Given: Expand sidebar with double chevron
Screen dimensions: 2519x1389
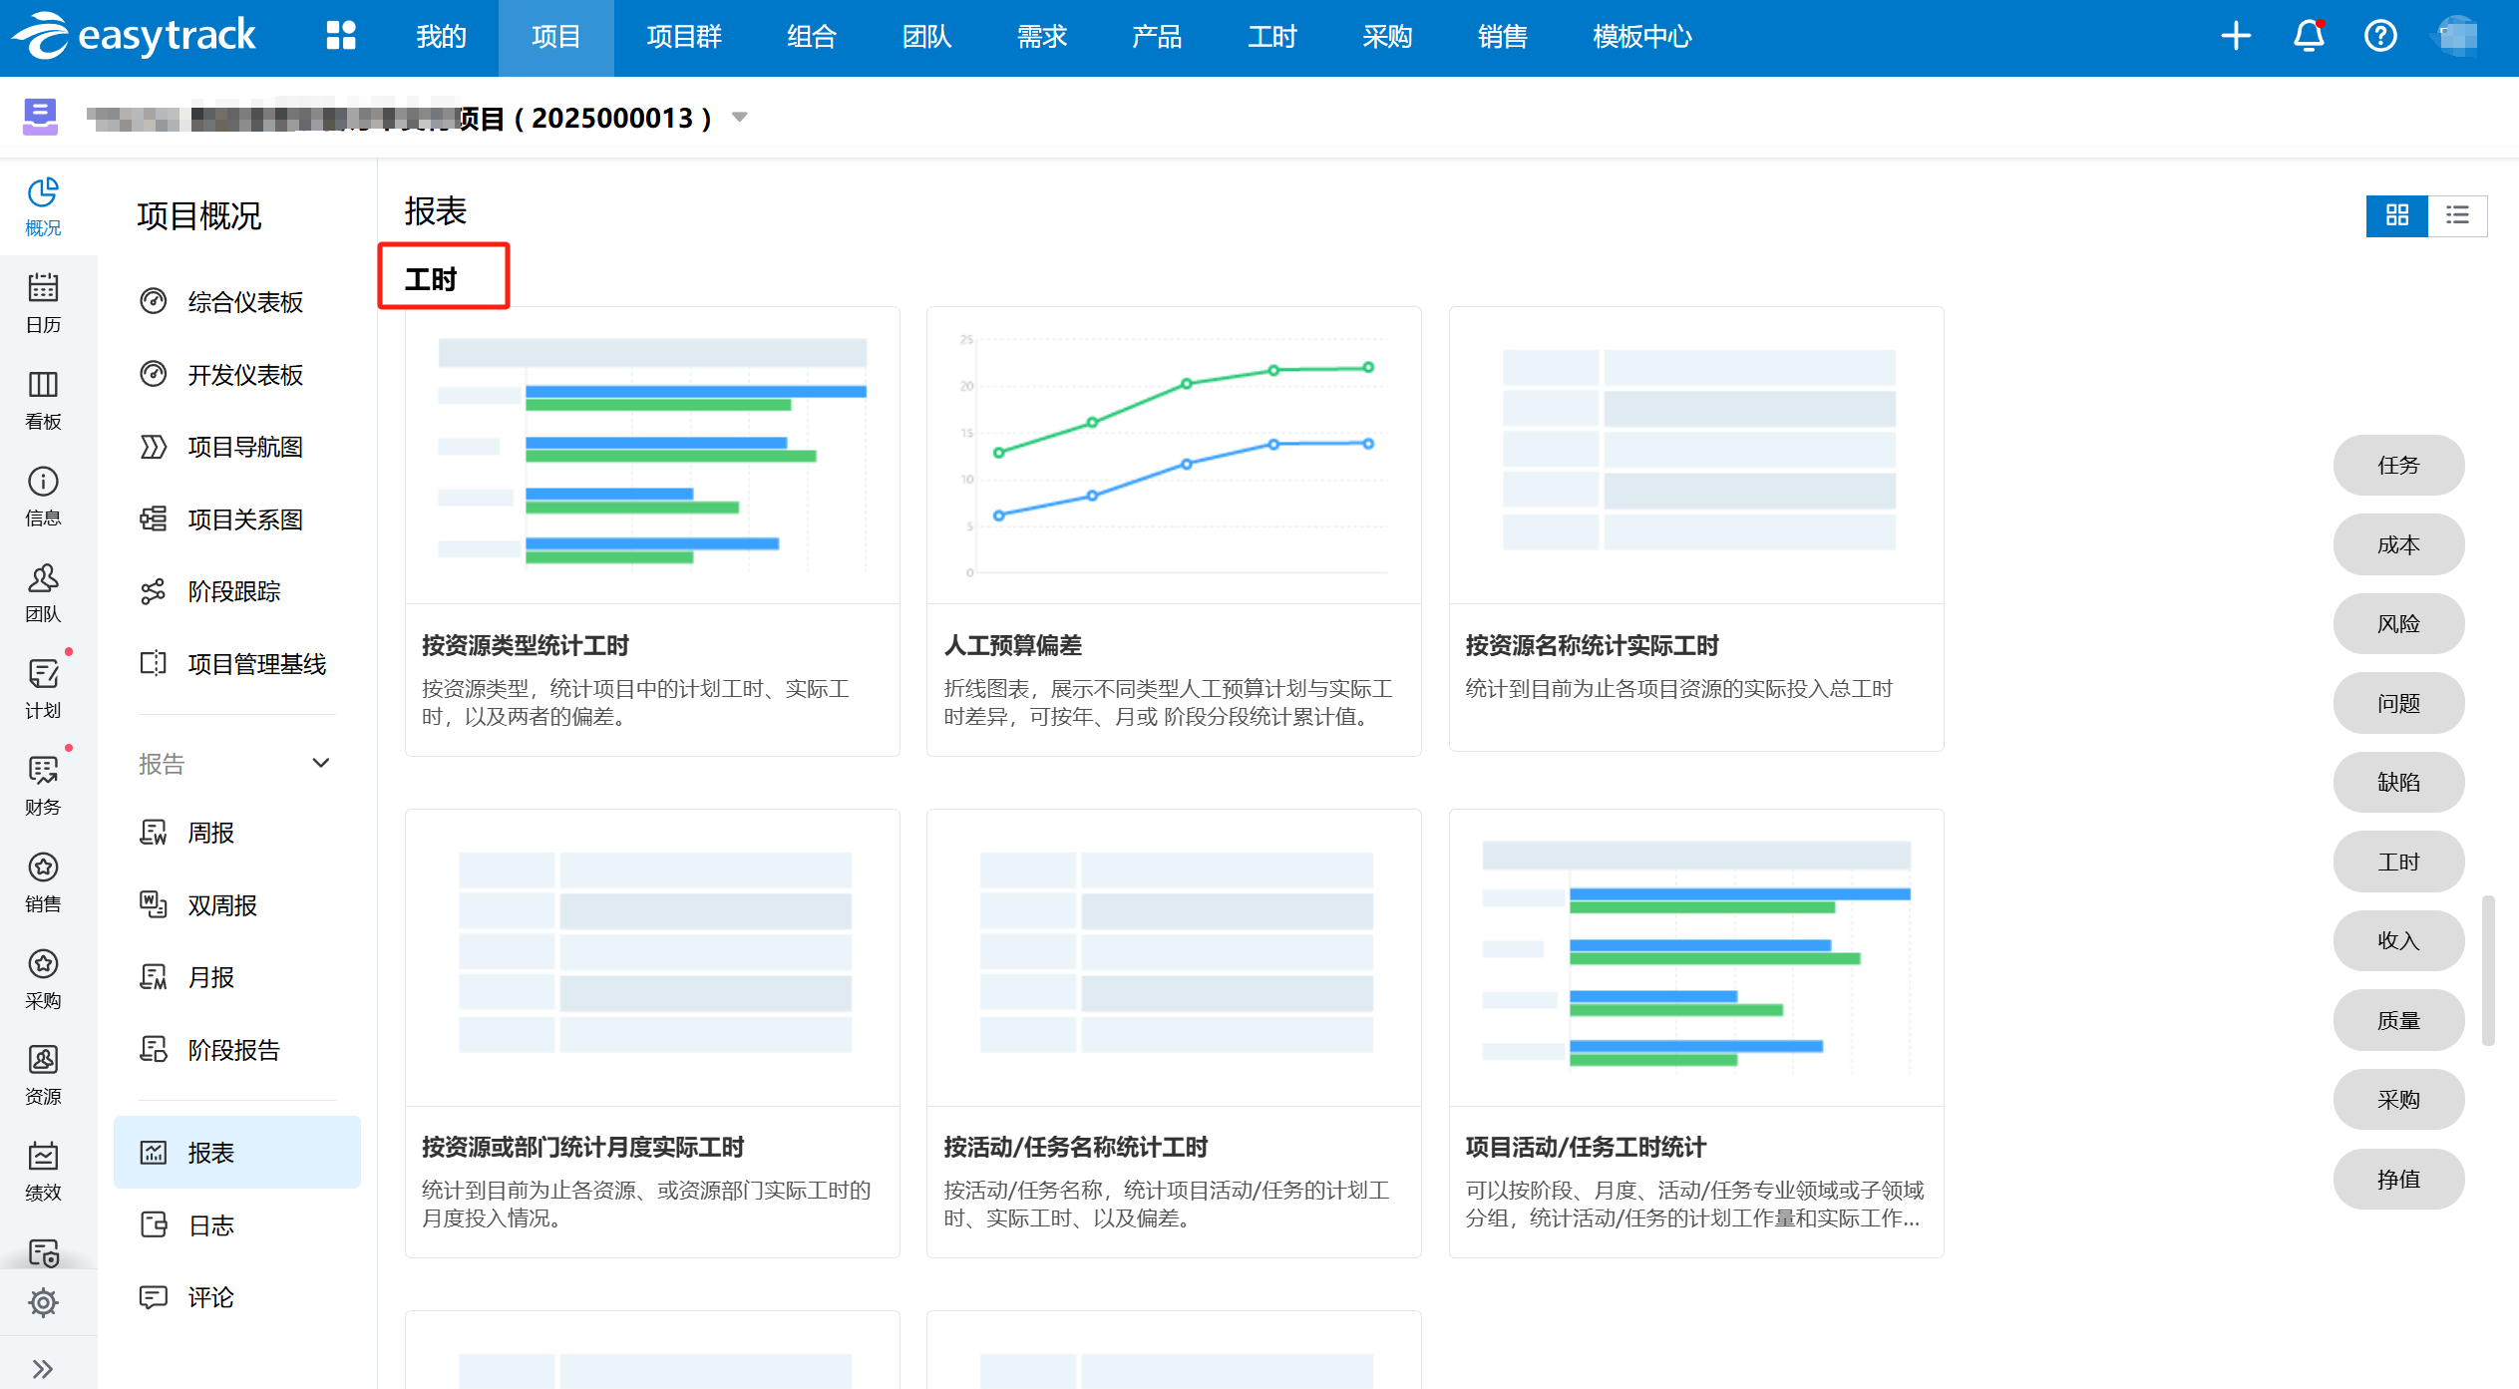Looking at the screenshot, I should point(43,1368).
